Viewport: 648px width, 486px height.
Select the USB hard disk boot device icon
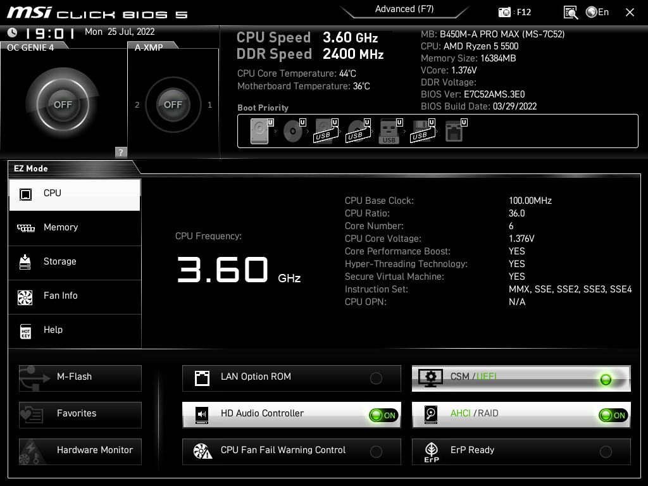326,132
